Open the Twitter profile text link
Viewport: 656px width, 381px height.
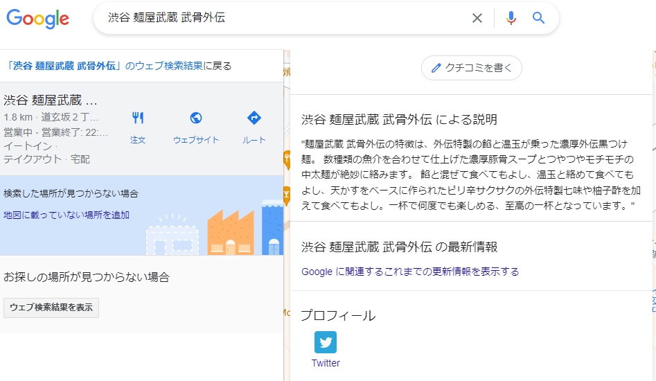click(x=326, y=363)
